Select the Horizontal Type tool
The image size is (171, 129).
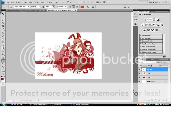pyautogui.click(x=3, y=61)
